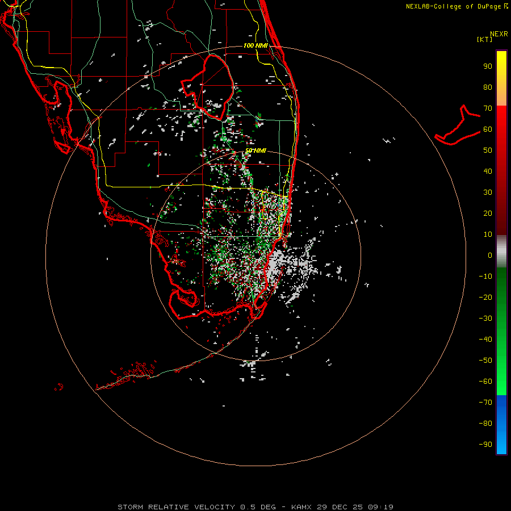Screen dimensions: 511x511
Task: Click the 20 value on the velocity scale
Action: pos(488,213)
